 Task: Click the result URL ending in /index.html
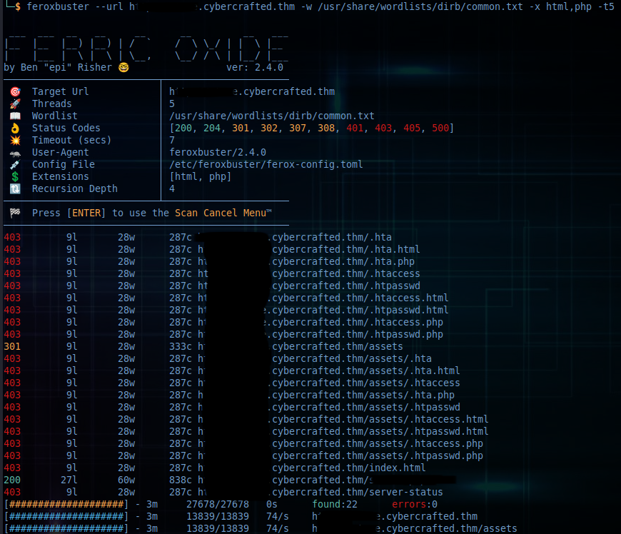click(311, 468)
